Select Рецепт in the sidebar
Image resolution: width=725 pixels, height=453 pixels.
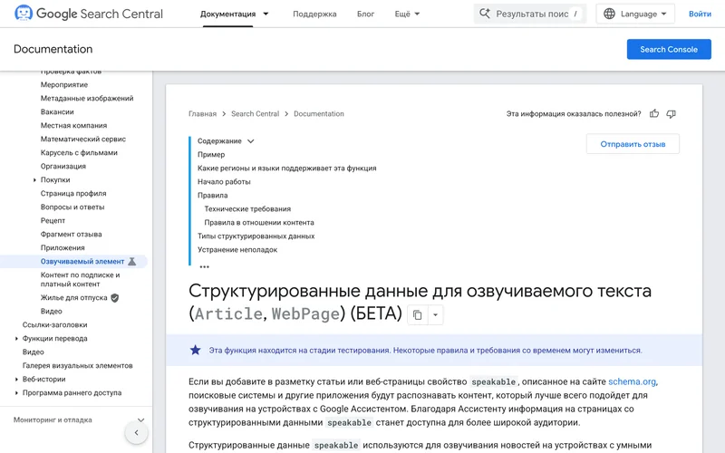coord(53,220)
